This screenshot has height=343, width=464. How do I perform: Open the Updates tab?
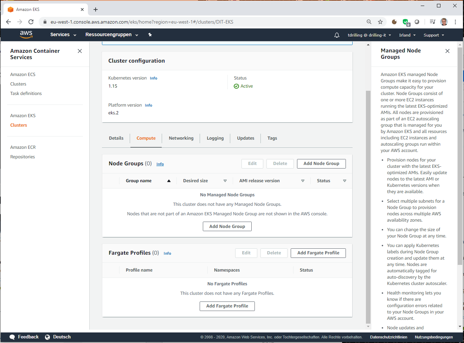(246, 138)
